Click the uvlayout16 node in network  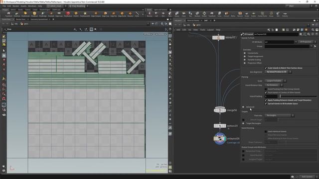pyautogui.click(x=220, y=139)
